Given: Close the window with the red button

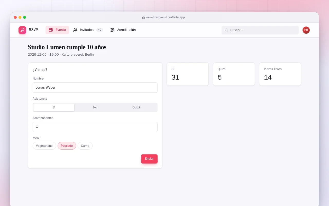Looking at the screenshot, I should coord(15,18).
